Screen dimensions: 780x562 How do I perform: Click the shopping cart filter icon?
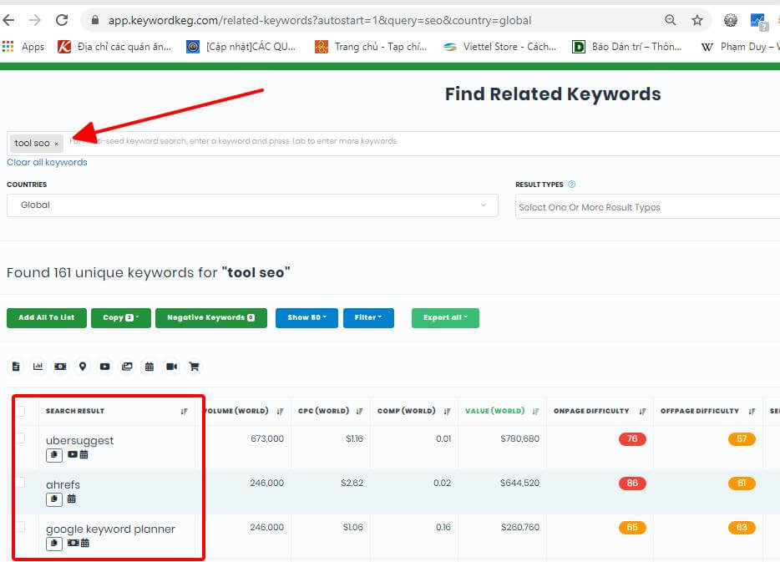194,367
